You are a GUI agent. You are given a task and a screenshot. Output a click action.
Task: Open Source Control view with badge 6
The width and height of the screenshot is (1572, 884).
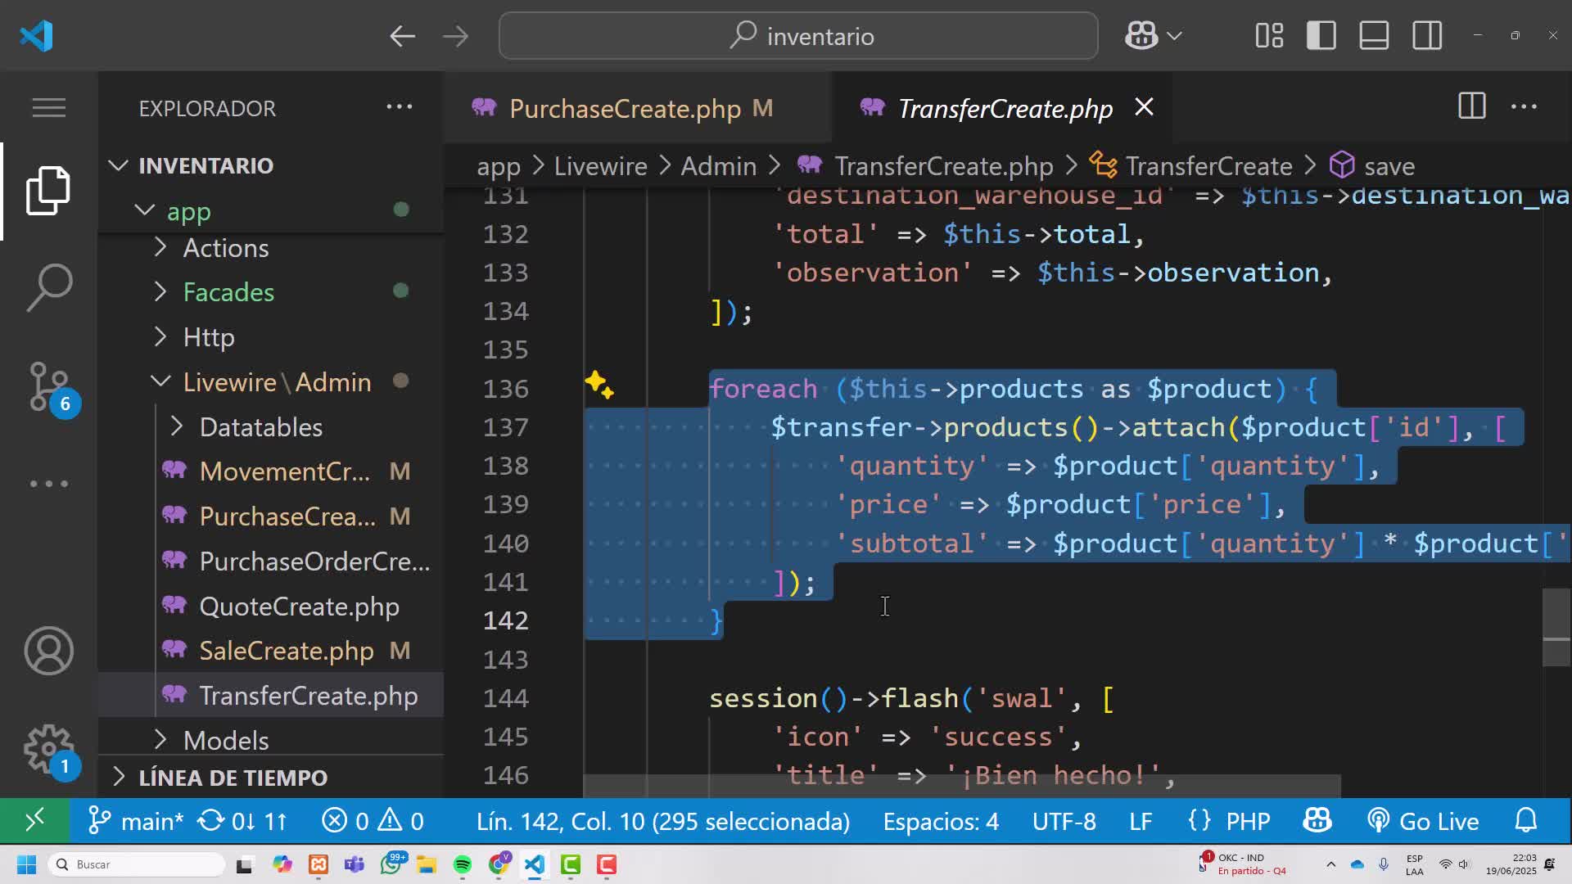(x=51, y=387)
